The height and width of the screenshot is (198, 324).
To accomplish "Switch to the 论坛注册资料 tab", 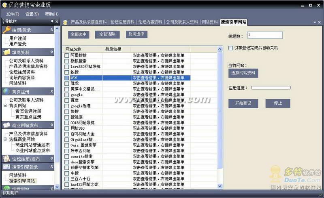I will 122,22.
